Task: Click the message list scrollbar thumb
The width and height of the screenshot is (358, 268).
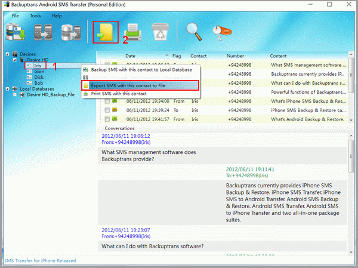Action: click(351, 75)
